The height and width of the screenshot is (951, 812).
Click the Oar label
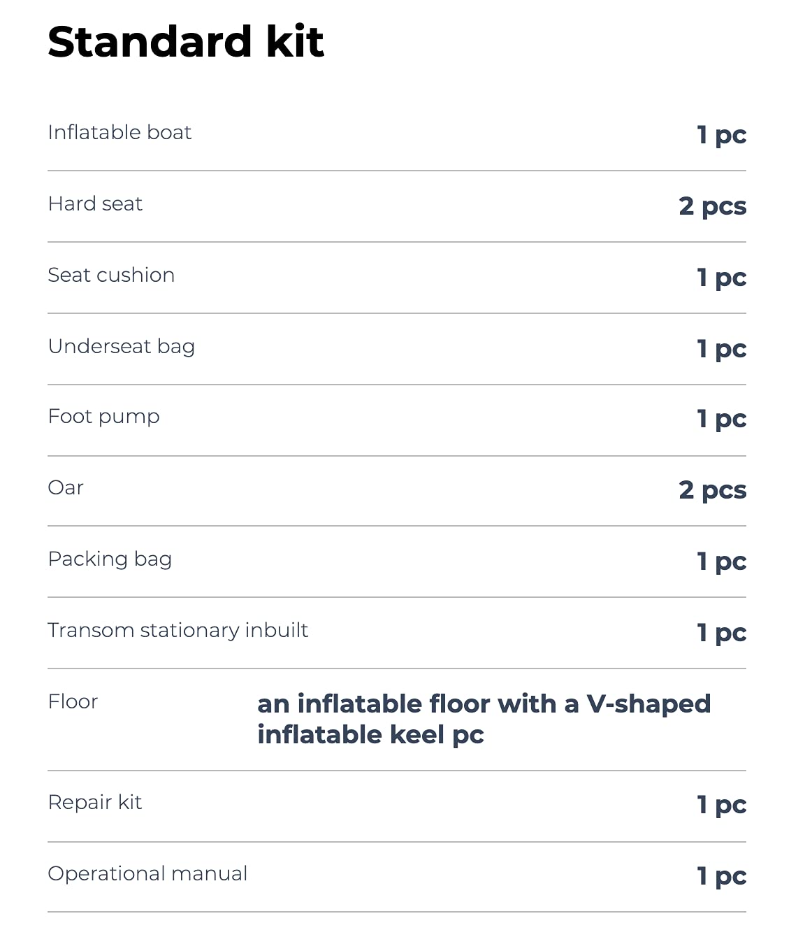66,487
